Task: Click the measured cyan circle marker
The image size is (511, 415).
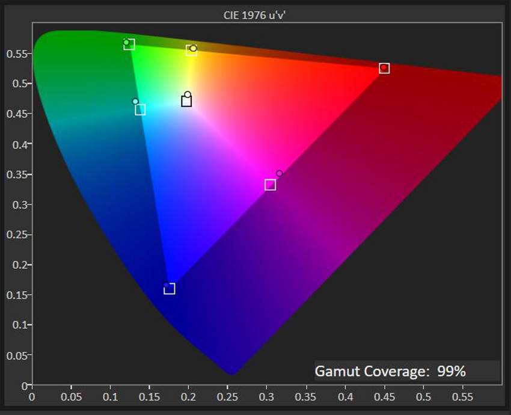Action: pos(135,101)
